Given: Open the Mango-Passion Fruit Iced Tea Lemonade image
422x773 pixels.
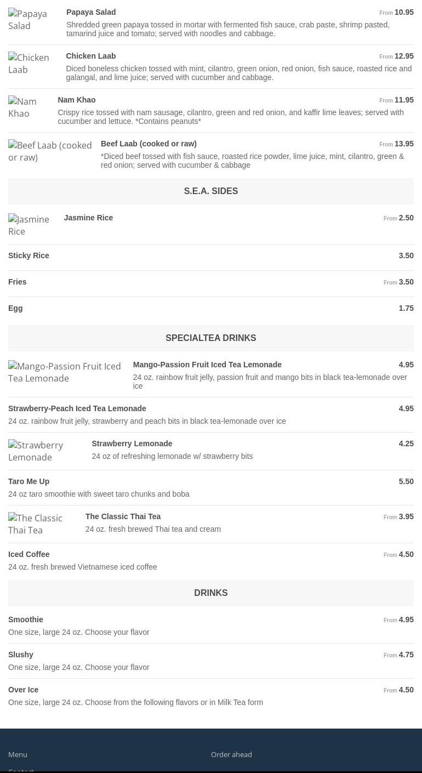Looking at the screenshot, I should click(x=65, y=372).
